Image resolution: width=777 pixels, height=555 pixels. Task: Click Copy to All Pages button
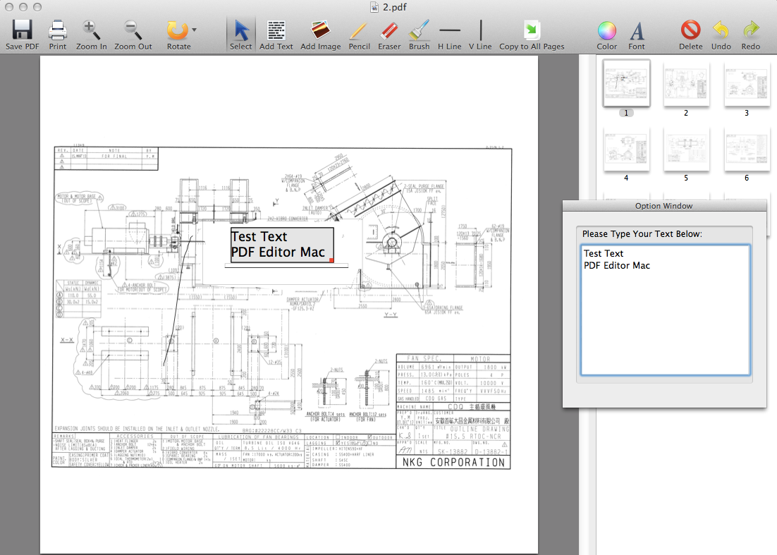tap(532, 30)
